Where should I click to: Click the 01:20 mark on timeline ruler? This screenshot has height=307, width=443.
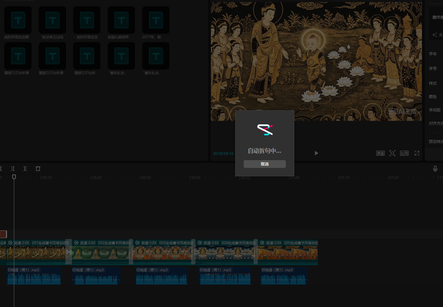coord(393,178)
